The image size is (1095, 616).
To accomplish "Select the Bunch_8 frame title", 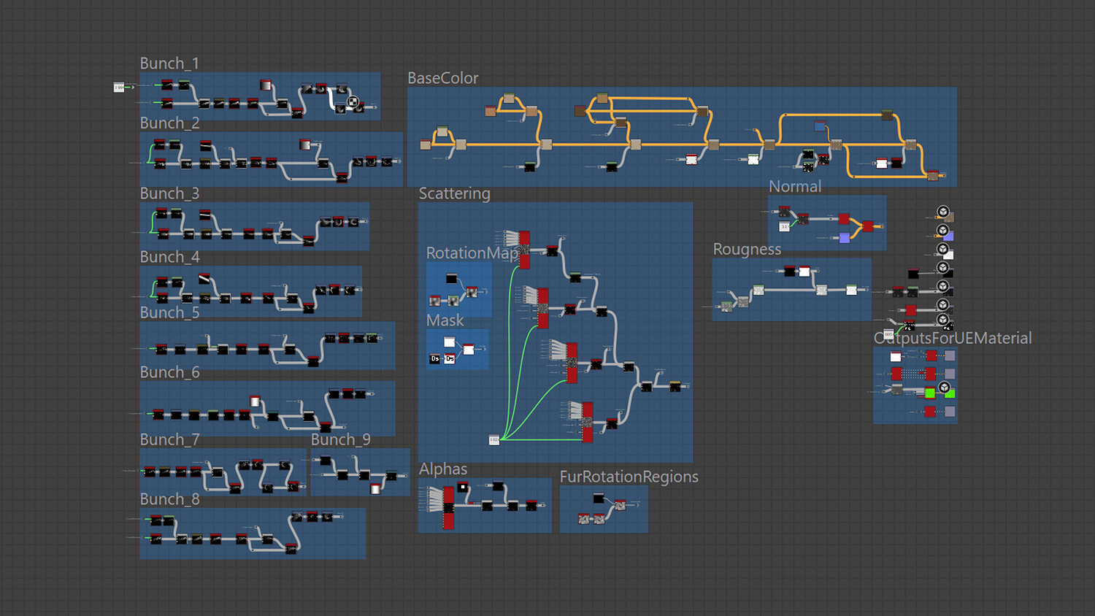I will tap(169, 499).
